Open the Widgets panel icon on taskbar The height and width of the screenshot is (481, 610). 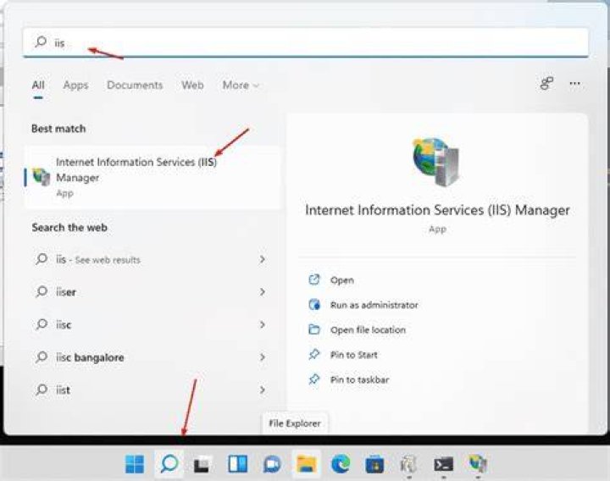click(237, 463)
